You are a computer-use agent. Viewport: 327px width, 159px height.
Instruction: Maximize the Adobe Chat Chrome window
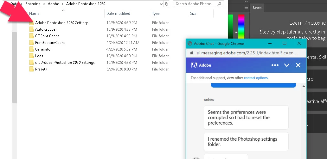tap(285, 44)
